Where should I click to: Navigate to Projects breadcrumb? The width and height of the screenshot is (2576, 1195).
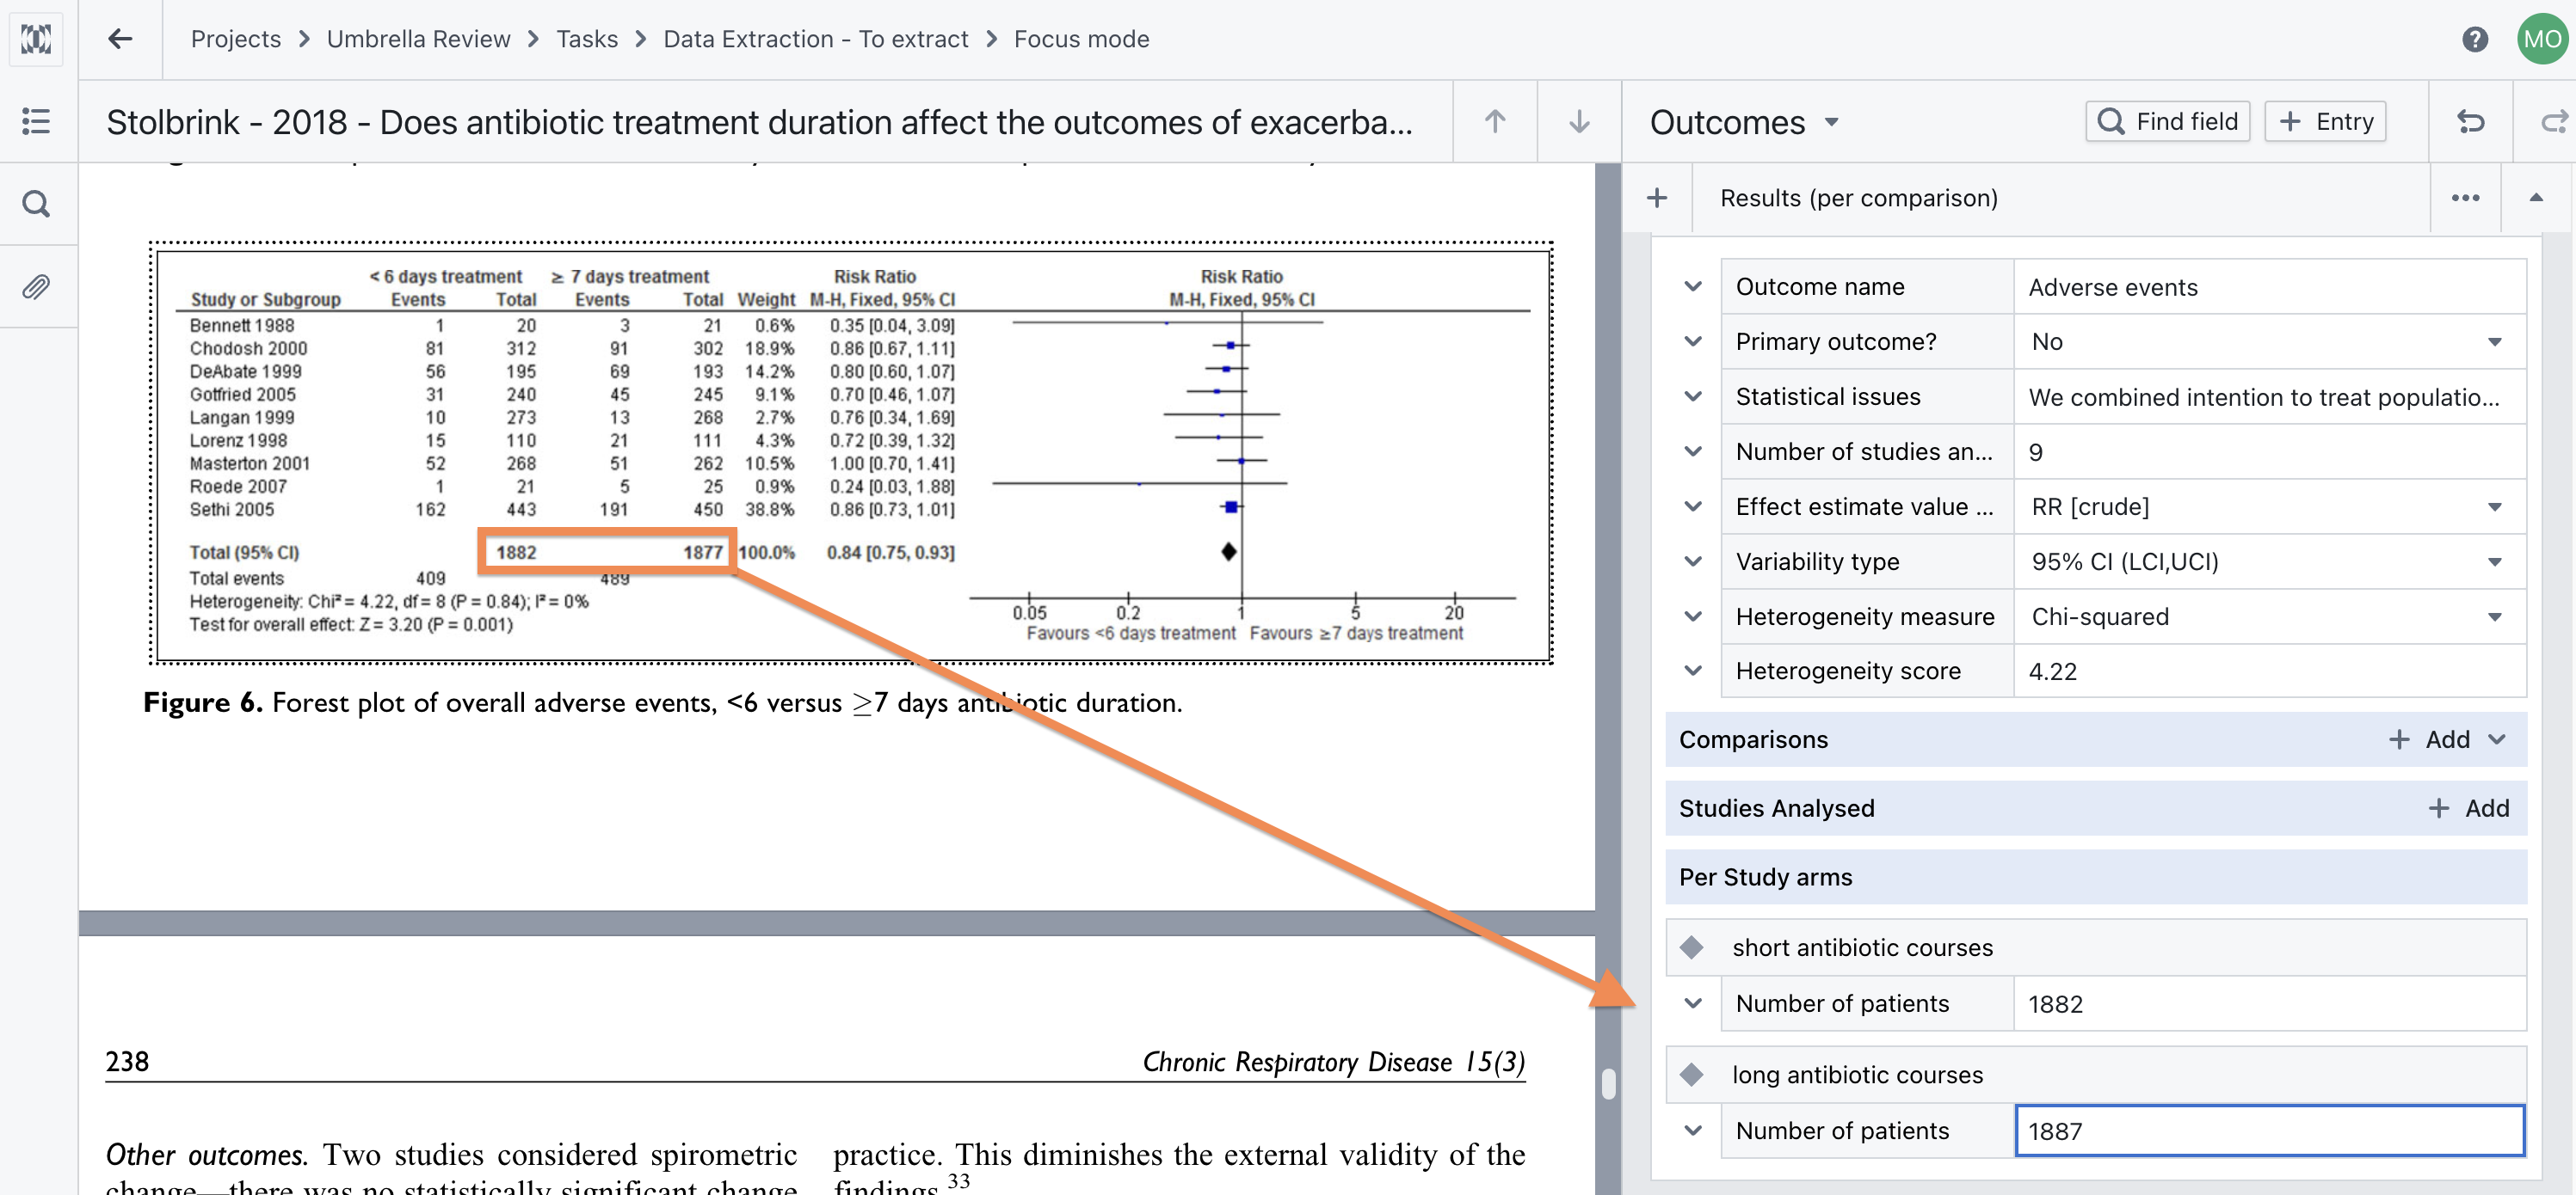[236, 39]
